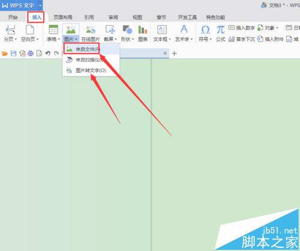Viewport: 300px width, 251px height.
Task: Click the WPS 文字 application button
Action: point(18,5)
